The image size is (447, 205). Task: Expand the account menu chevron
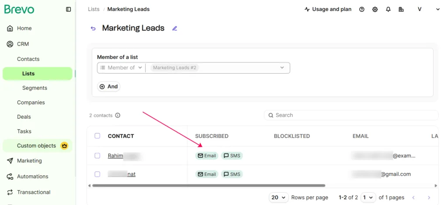pos(438,10)
